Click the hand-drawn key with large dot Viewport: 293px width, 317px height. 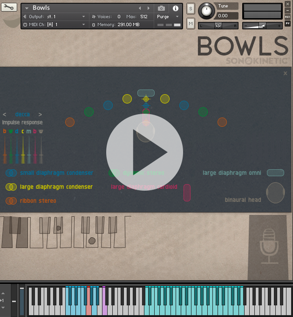pos(92,241)
